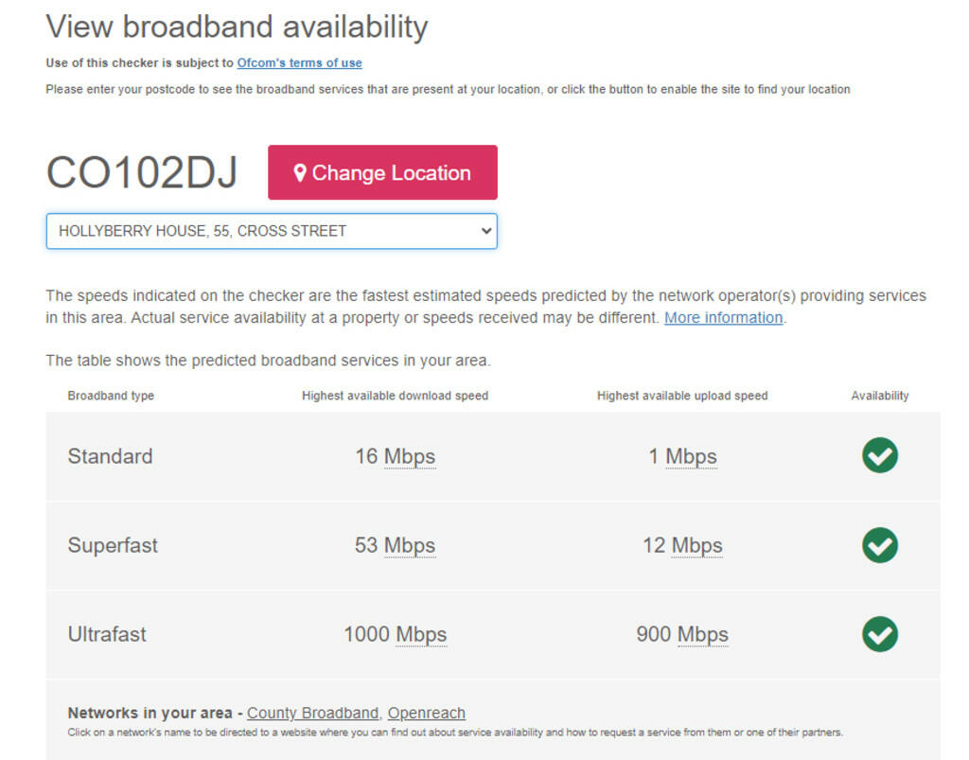Click the address selector chevron arrow
Screen dimensions: 969x760
pos(486,231)
